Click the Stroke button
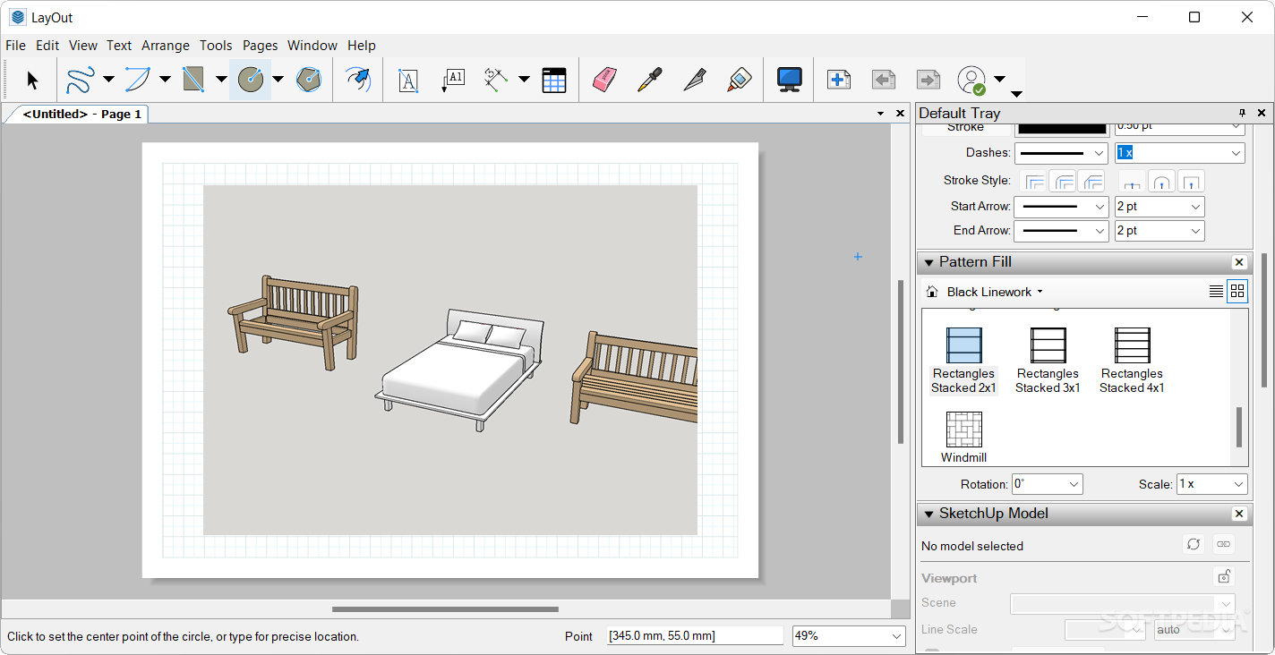The height and width of the screenshot is (655, 1275). (965, 127)
